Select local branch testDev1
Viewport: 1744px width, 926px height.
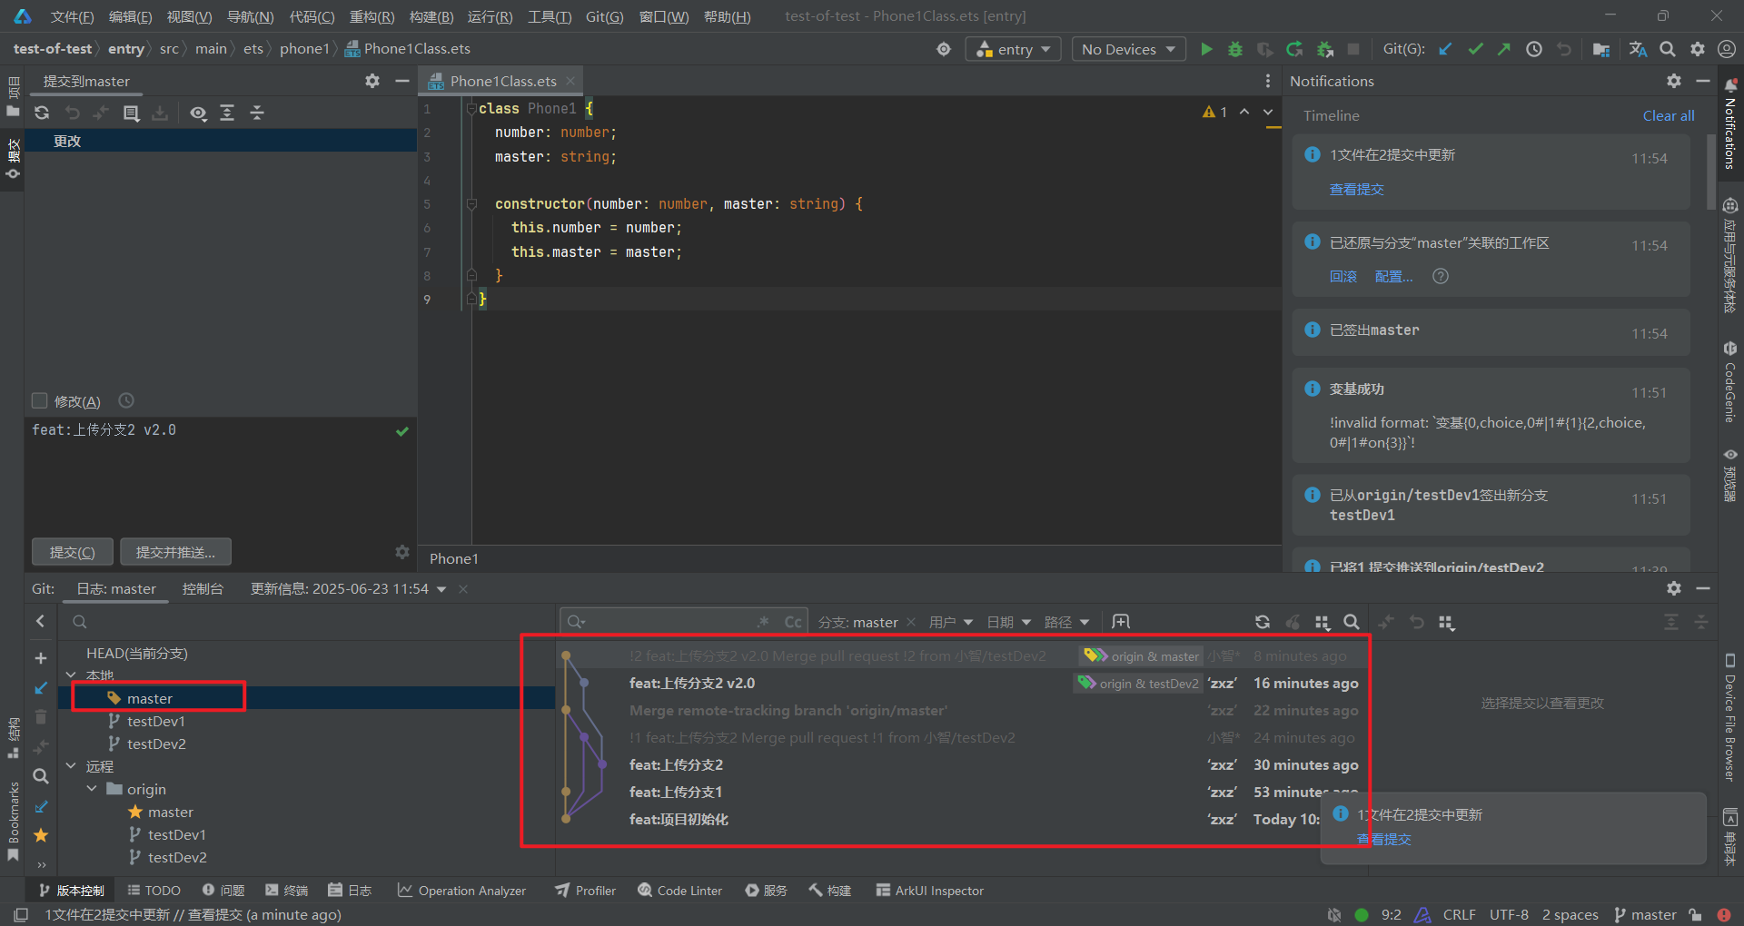pyautogui.click(x=156, y=721)
